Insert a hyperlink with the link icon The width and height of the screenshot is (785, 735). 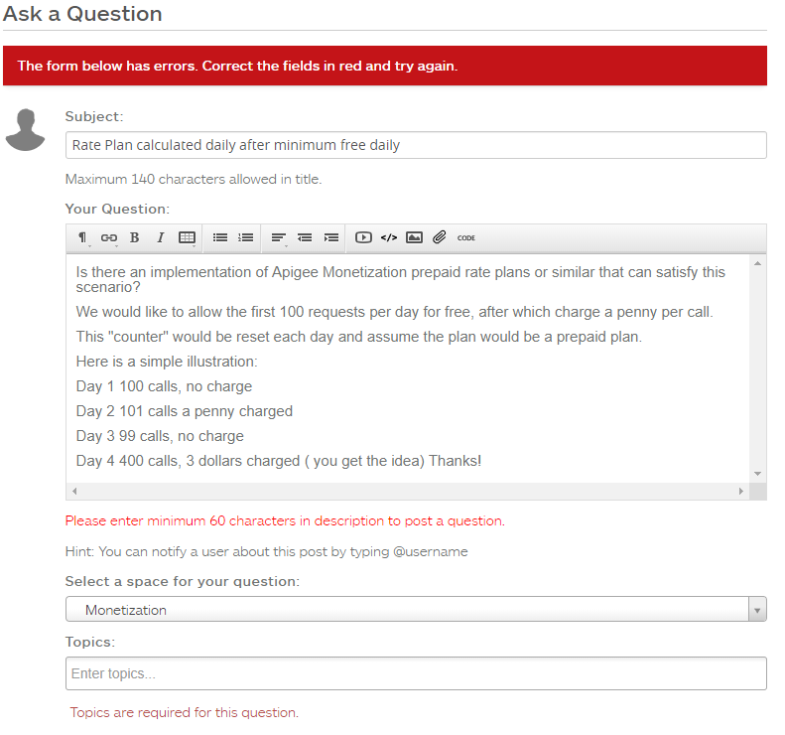108,237
